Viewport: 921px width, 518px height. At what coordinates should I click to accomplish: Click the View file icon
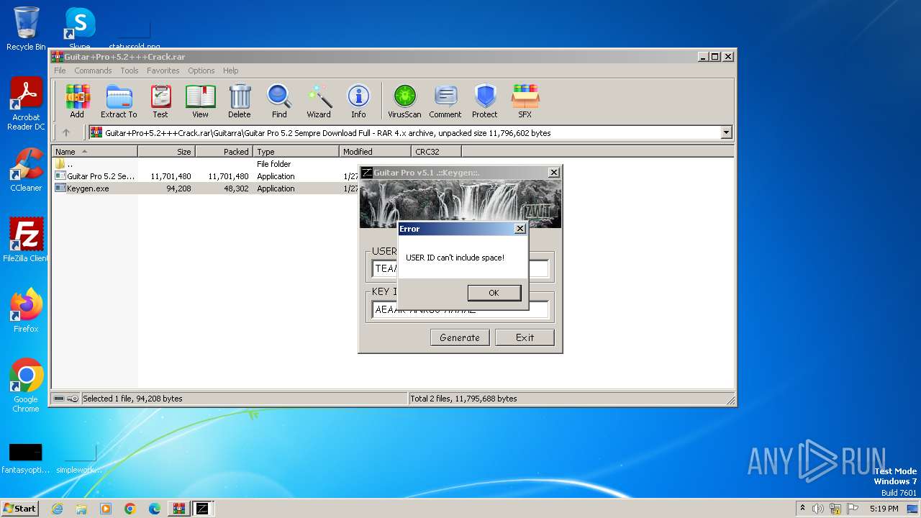[x=200, y=101]
